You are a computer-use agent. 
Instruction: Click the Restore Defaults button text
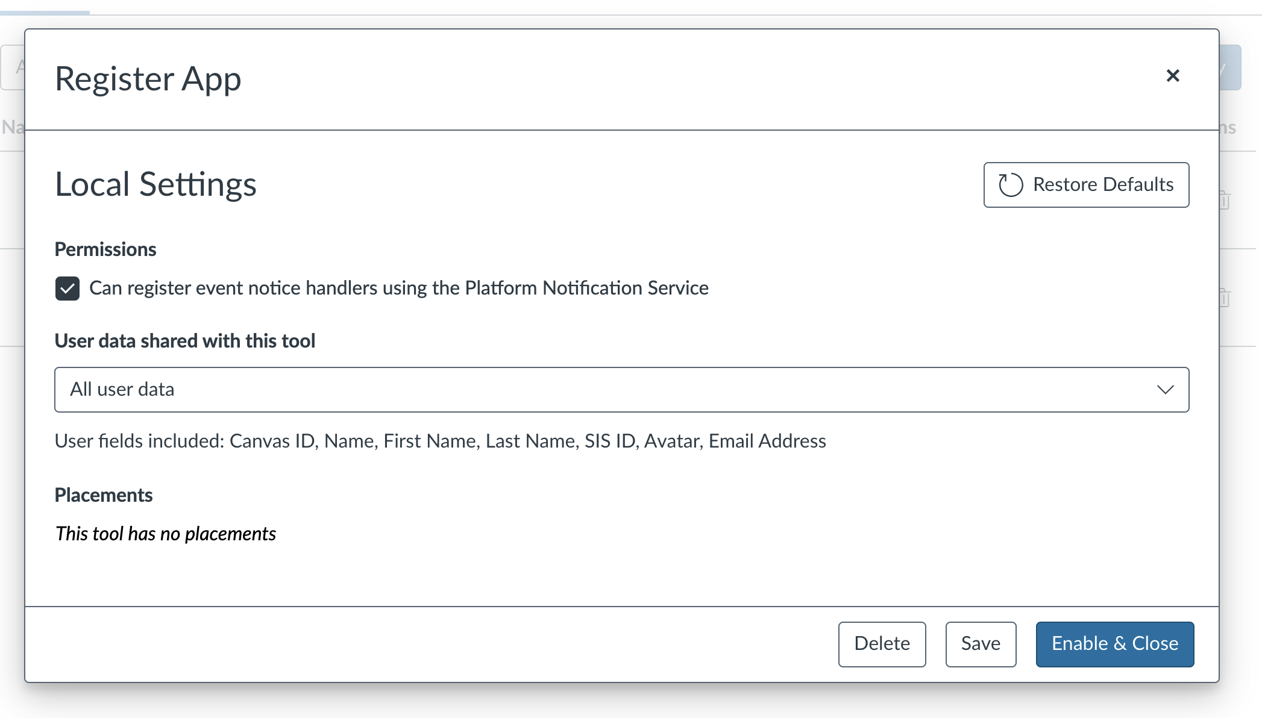pyautogui.click(x=1103, y=184)
